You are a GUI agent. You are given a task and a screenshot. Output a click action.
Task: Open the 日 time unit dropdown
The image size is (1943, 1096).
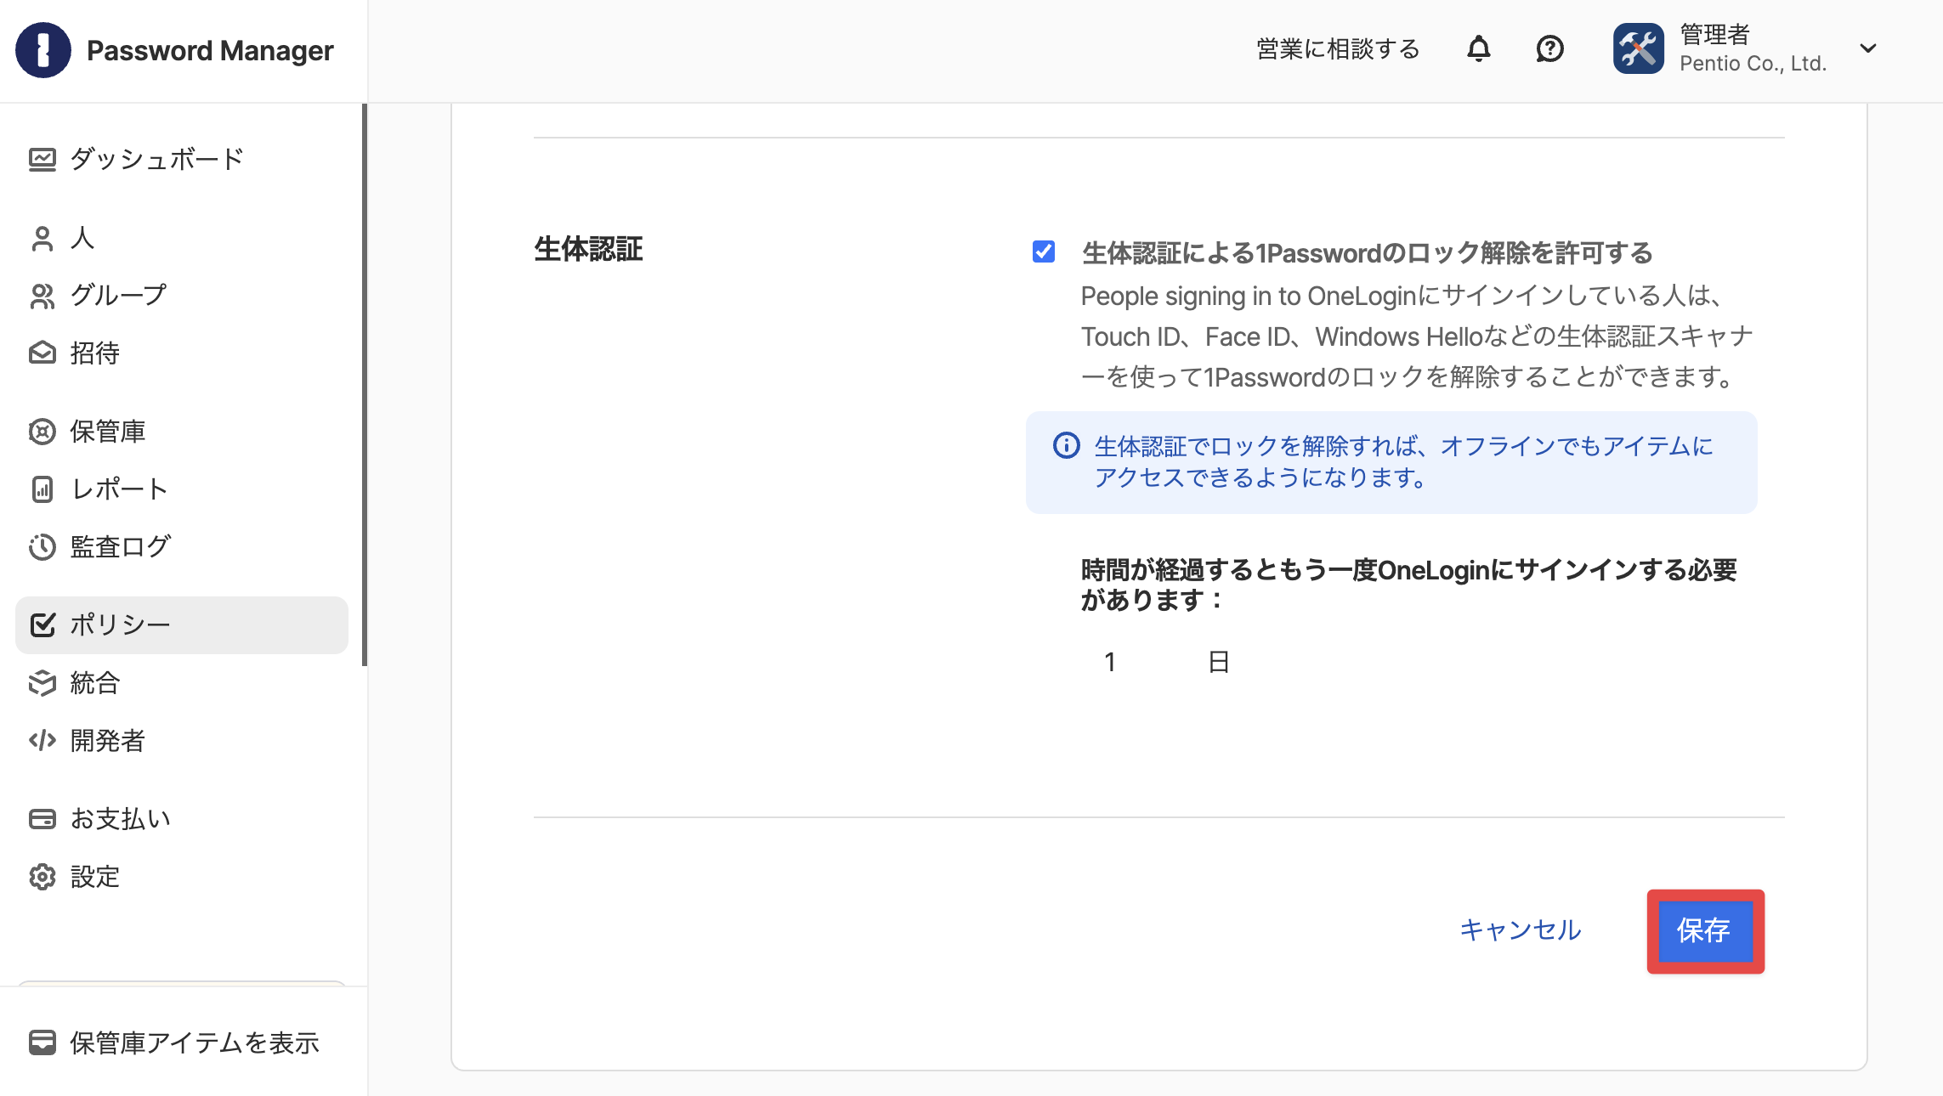pyautogui.click(x=1219, y=662)
